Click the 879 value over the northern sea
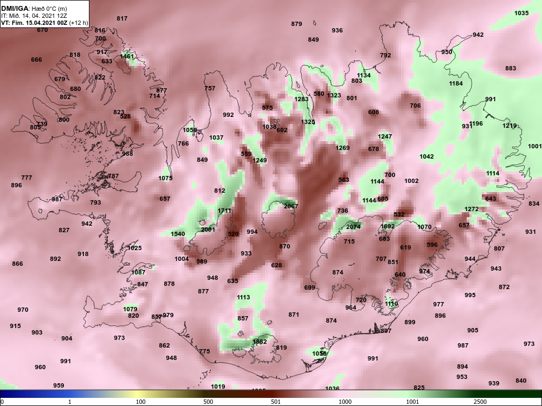This screenshot has width=542, height=406. 296,24
